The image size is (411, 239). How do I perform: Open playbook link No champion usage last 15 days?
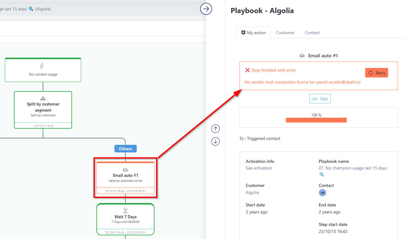(353, 168)
